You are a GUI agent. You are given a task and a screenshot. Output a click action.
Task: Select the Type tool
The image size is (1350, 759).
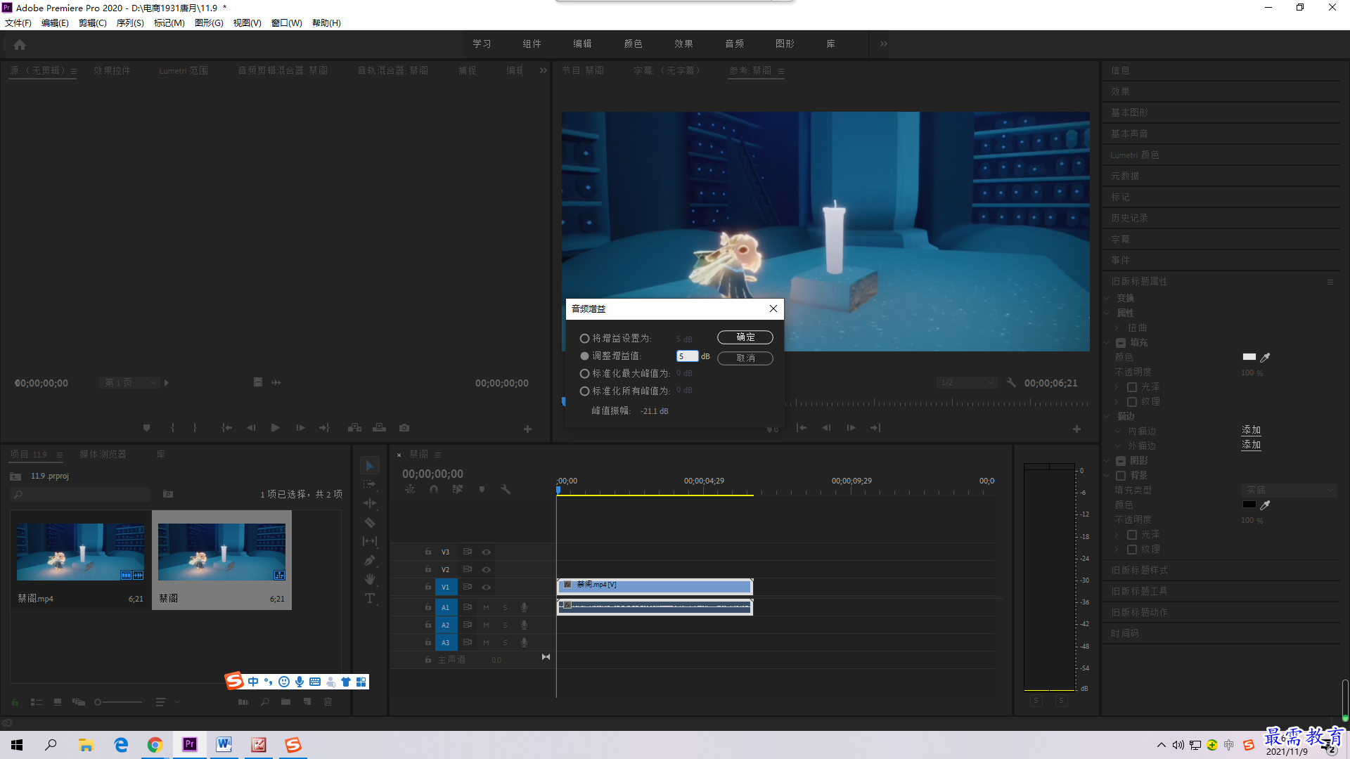pyautogui.click(x=370, y=598)
